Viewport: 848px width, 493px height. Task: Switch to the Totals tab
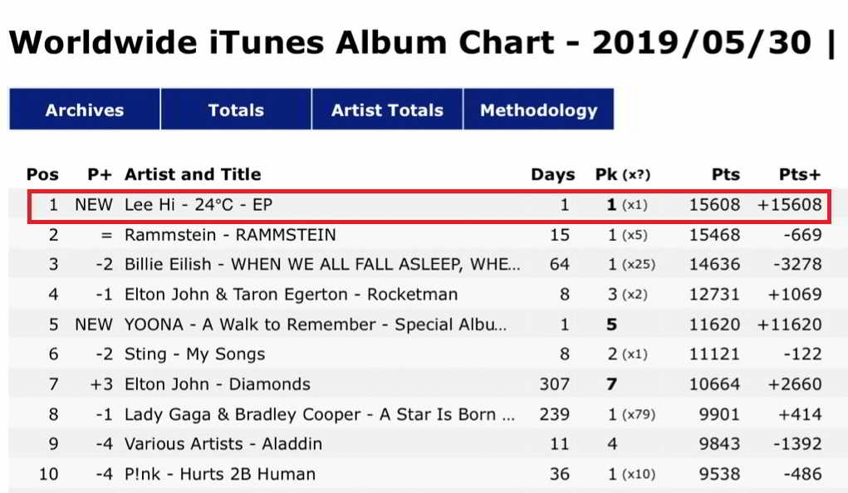(236, 110)
